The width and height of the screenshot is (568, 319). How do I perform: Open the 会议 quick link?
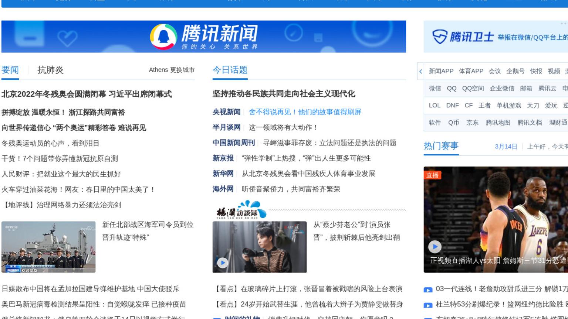coord(495,71)
